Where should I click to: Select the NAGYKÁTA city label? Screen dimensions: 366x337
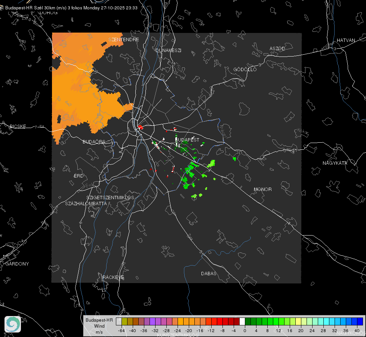coord(335,163)
